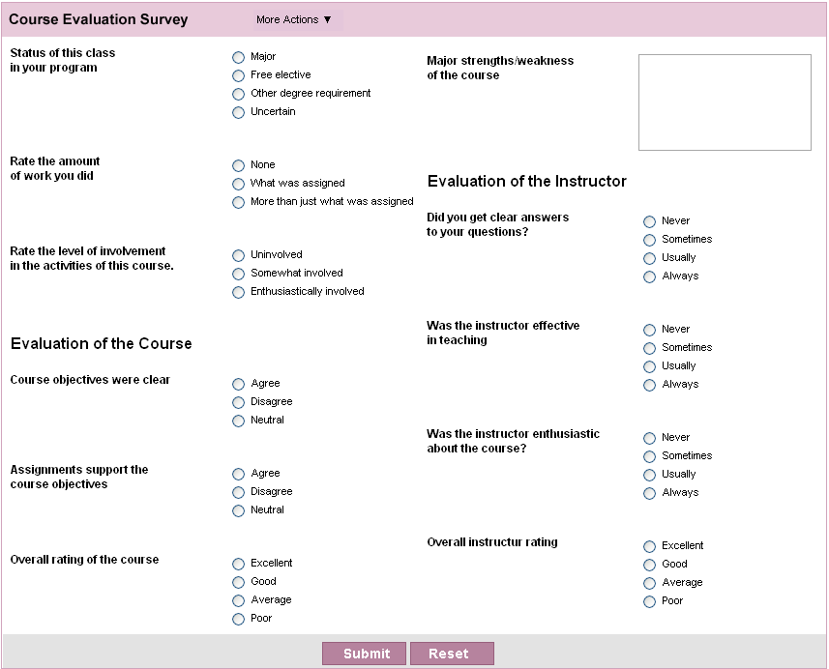Select Agree for course objectives were clear
The height and width of the screenshot is (669, 829).
click(x=239, y=385)
